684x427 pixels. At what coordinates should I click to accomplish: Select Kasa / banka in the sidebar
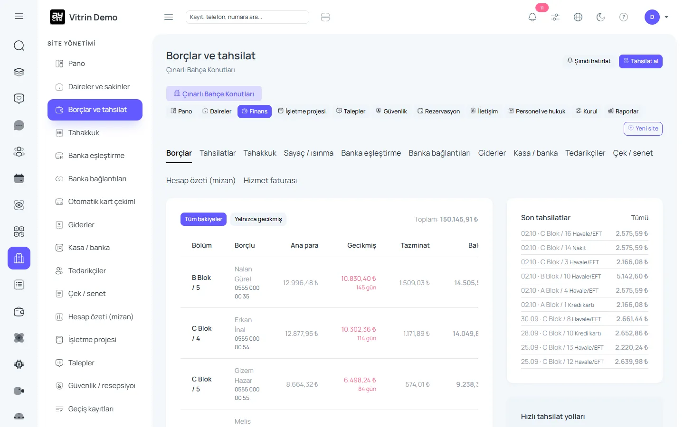[95, 248]
